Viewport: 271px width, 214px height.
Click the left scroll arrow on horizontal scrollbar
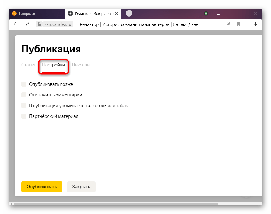click(11, 204)
